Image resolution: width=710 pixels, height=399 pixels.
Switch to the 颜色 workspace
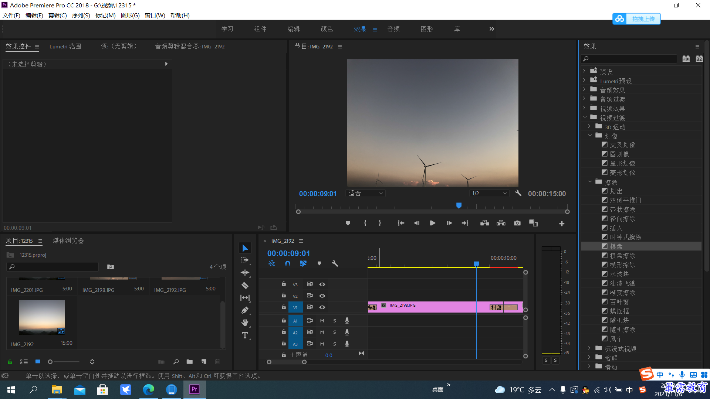327,29
